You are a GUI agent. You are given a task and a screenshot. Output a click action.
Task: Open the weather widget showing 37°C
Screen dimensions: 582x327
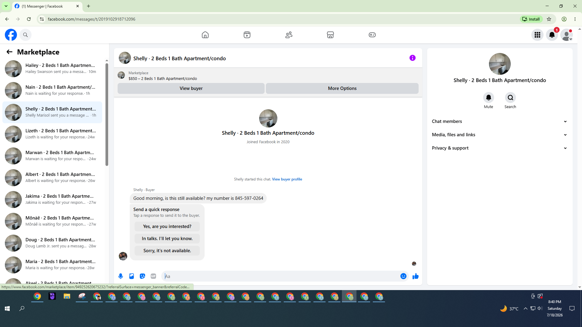click(x=509, y=309)
